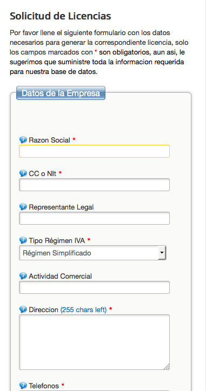Open help bubble for Representante Legal
Screen dimensions: 206x391
23,207
